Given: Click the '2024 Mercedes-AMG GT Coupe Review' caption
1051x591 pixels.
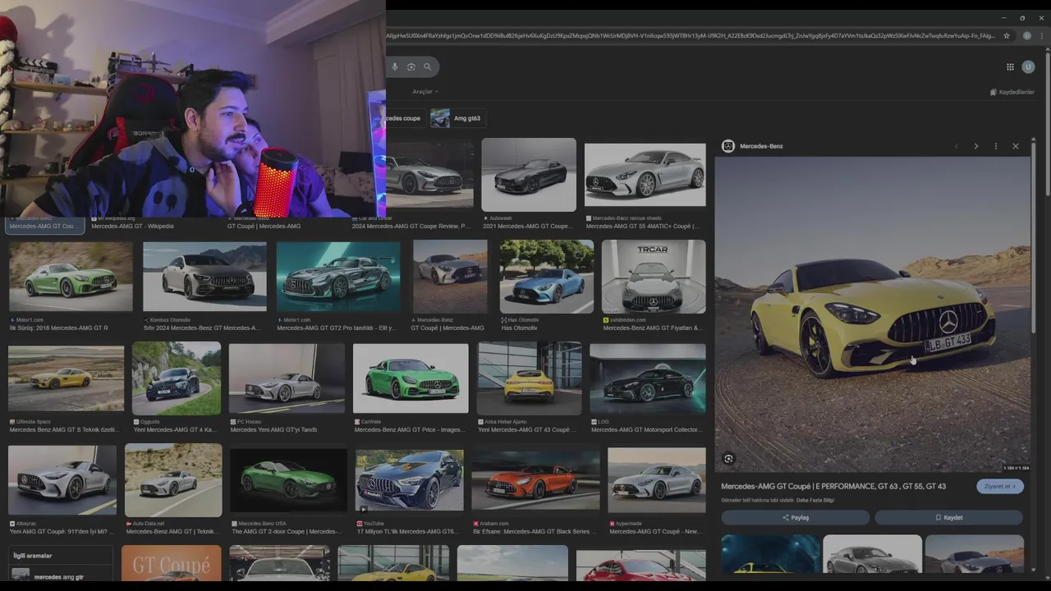Looking at the screenshot, I should point(411,226).
